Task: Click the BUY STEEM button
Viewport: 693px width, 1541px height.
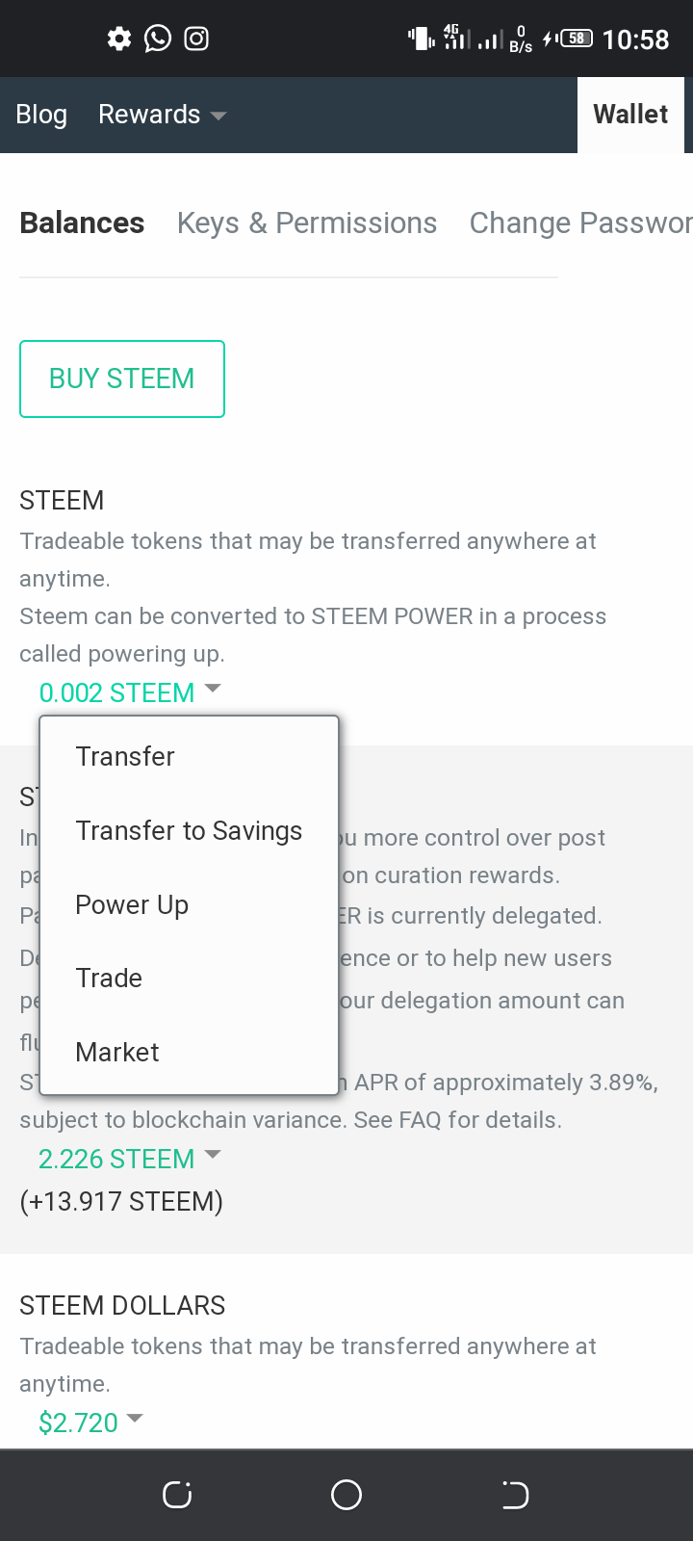Action: click(122, 379)
